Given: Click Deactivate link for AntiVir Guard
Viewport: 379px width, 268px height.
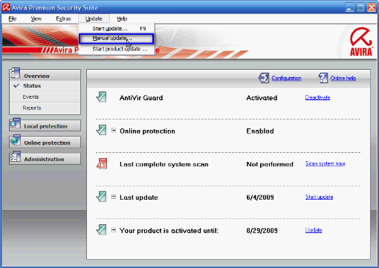Looking at the screenshot, I should [317, 97].
